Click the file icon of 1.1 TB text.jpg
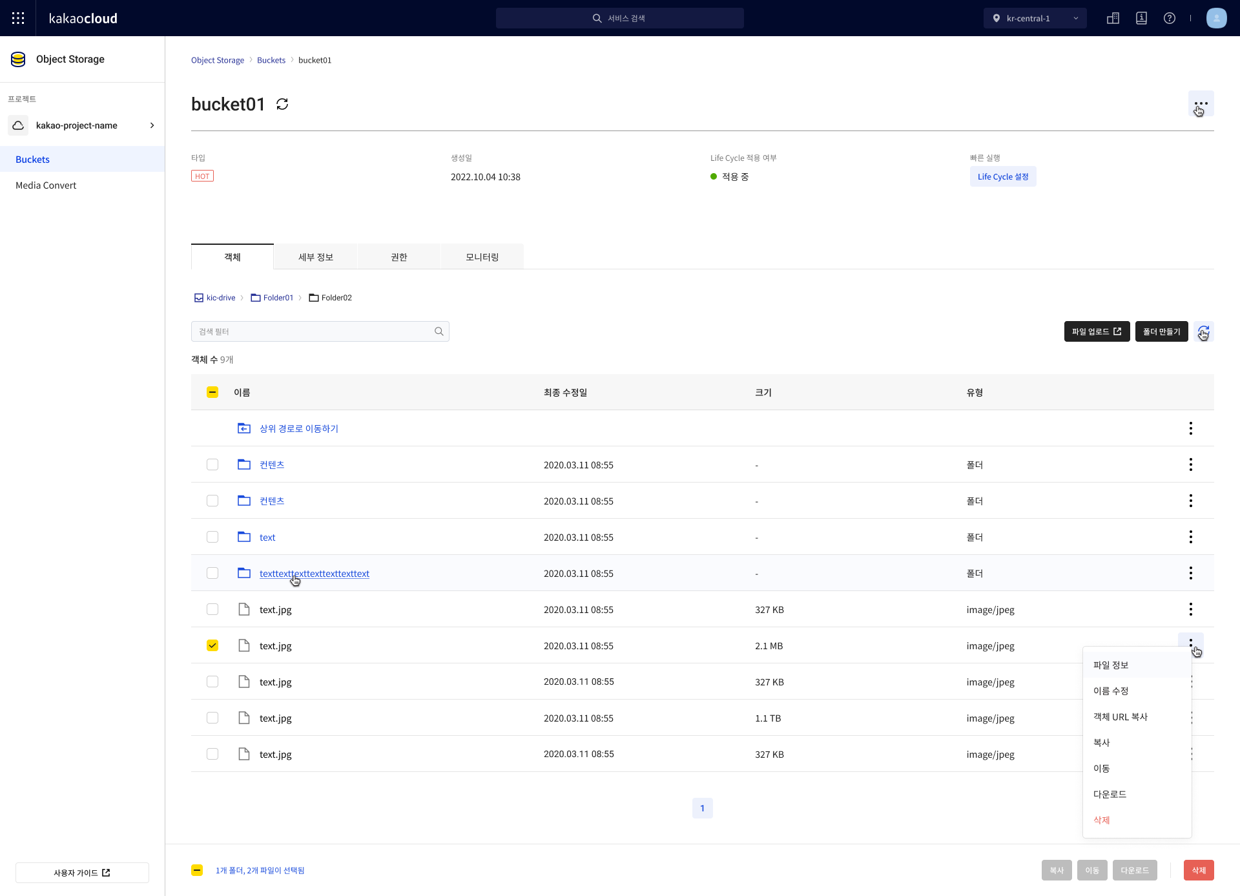This screenshot has height=896, width=1240. click(x=244, y=718)
